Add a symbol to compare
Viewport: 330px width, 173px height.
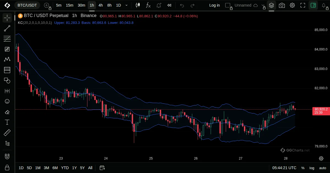(x=47, y=5)
